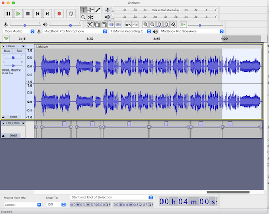Close the LEX_LITHIU label track
The width and height of the screenshot is (269, 214).
tap(3, 123)
